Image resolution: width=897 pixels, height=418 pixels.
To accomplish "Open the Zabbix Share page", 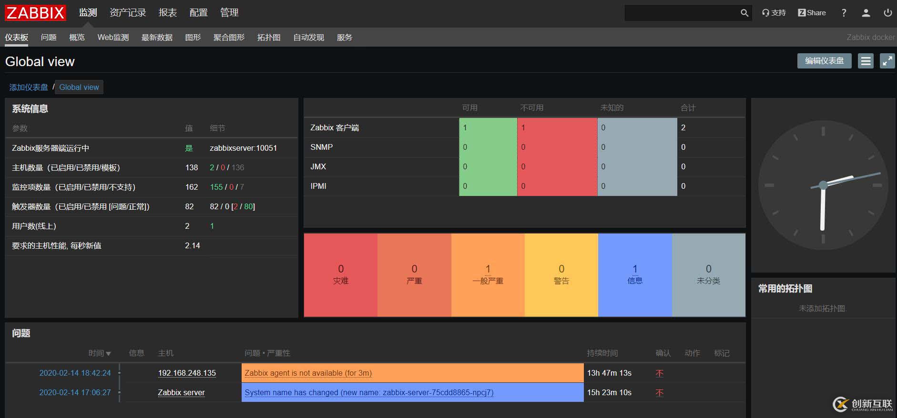I will click(812, 13).
